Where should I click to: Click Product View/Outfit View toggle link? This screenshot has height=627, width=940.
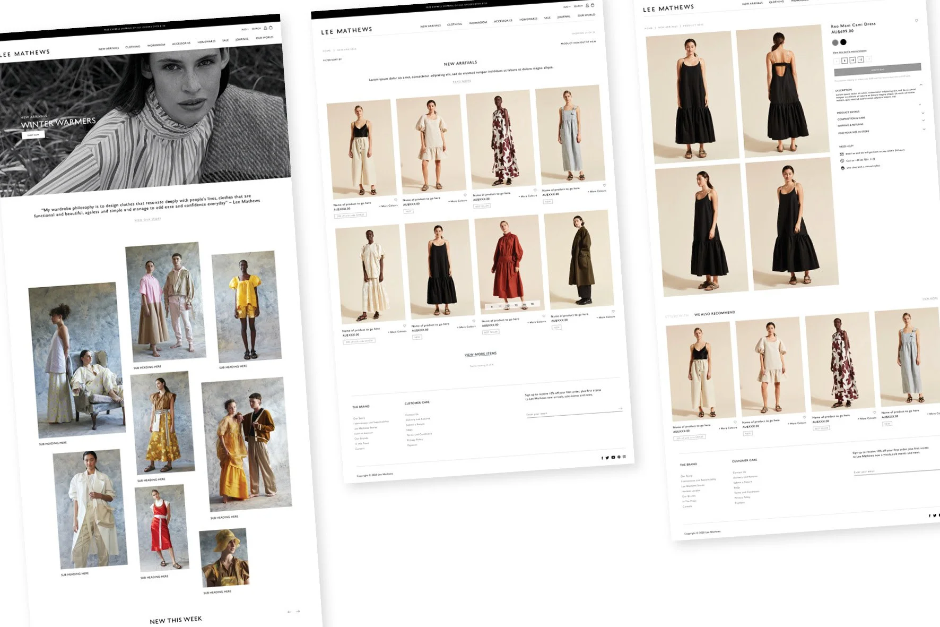(578, 42)
